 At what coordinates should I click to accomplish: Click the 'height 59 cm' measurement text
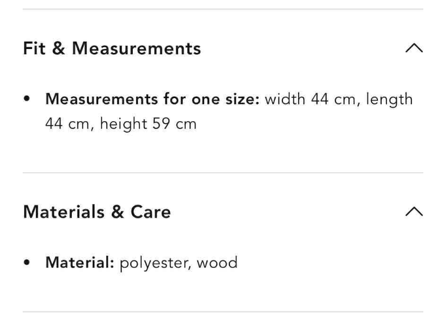click(148, 124)
